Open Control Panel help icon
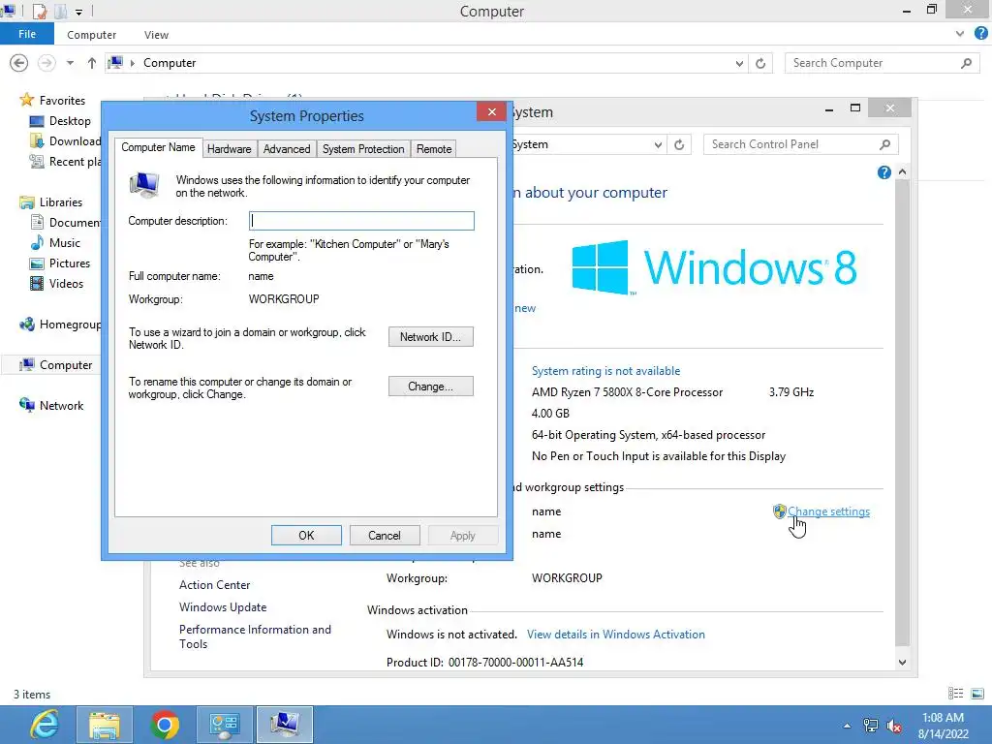The height and width of the screenshot is (744, 992). pyautogui.click(x=883, y=172)
